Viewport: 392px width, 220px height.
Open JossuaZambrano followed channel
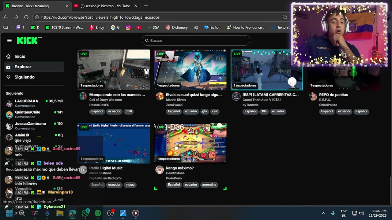34,126
